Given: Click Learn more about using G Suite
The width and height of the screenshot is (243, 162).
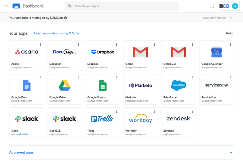Looking at the screenshot, I should click(x=56, y=33).
